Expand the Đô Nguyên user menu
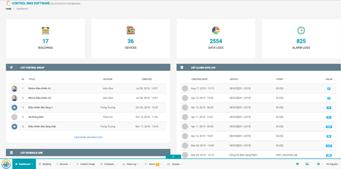The height and width of the screenshot is (169, 341). [333, 164]
